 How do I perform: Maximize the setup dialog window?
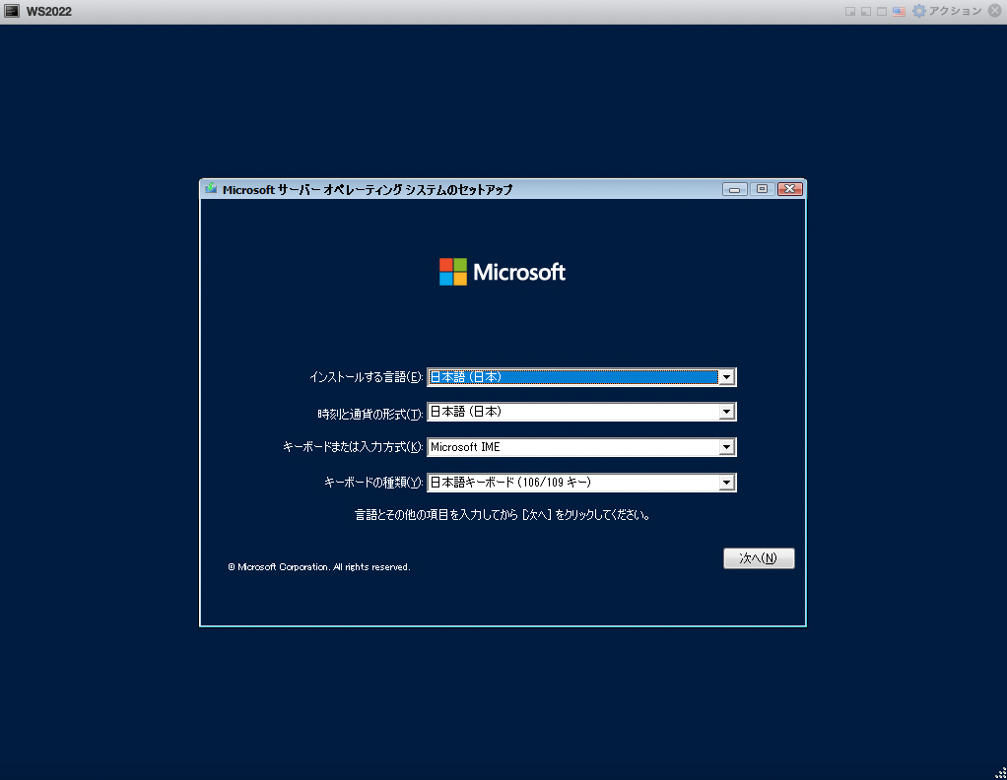pos(762,189)
